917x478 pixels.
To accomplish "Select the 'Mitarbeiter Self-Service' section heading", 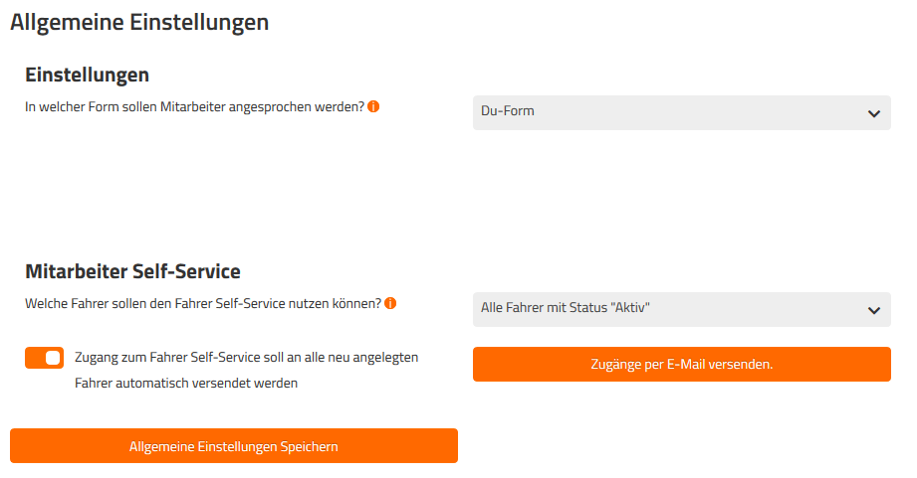I will tap(132, 271).
